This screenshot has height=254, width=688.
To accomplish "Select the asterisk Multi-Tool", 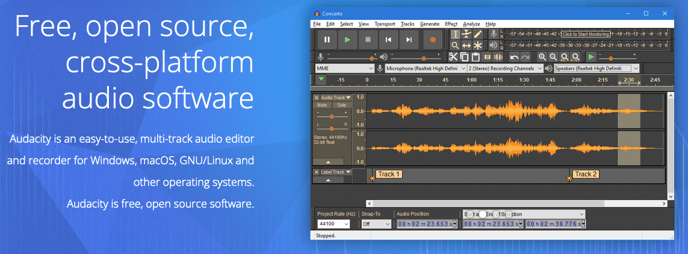I will tap(478, 45).
